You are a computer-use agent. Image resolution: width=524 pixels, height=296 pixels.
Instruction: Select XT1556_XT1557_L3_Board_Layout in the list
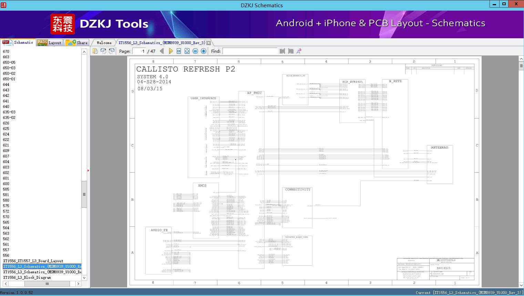(33, 261)
